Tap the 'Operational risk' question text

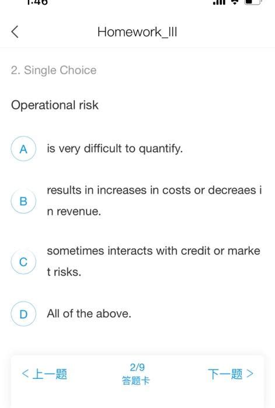[55, 105]
